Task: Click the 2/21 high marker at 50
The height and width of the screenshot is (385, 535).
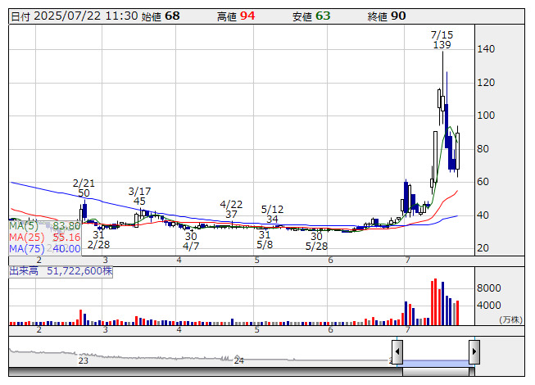Action: point(84,188)
